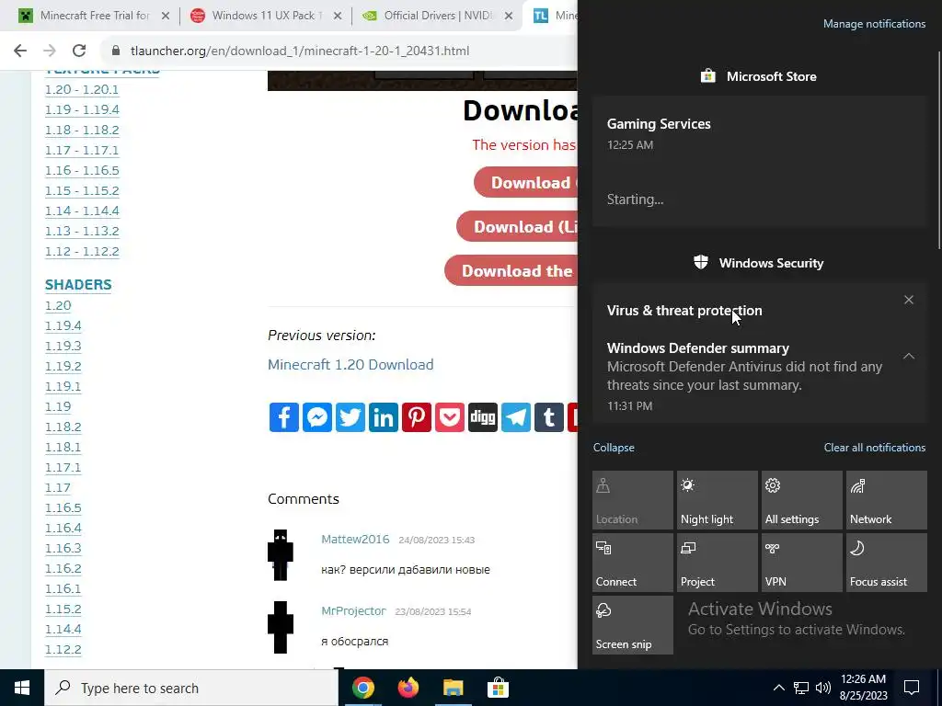The width and height of the screenshot is (942, 706).
Task: Click the Download (Li... button
Action: [x=517, y=226]
